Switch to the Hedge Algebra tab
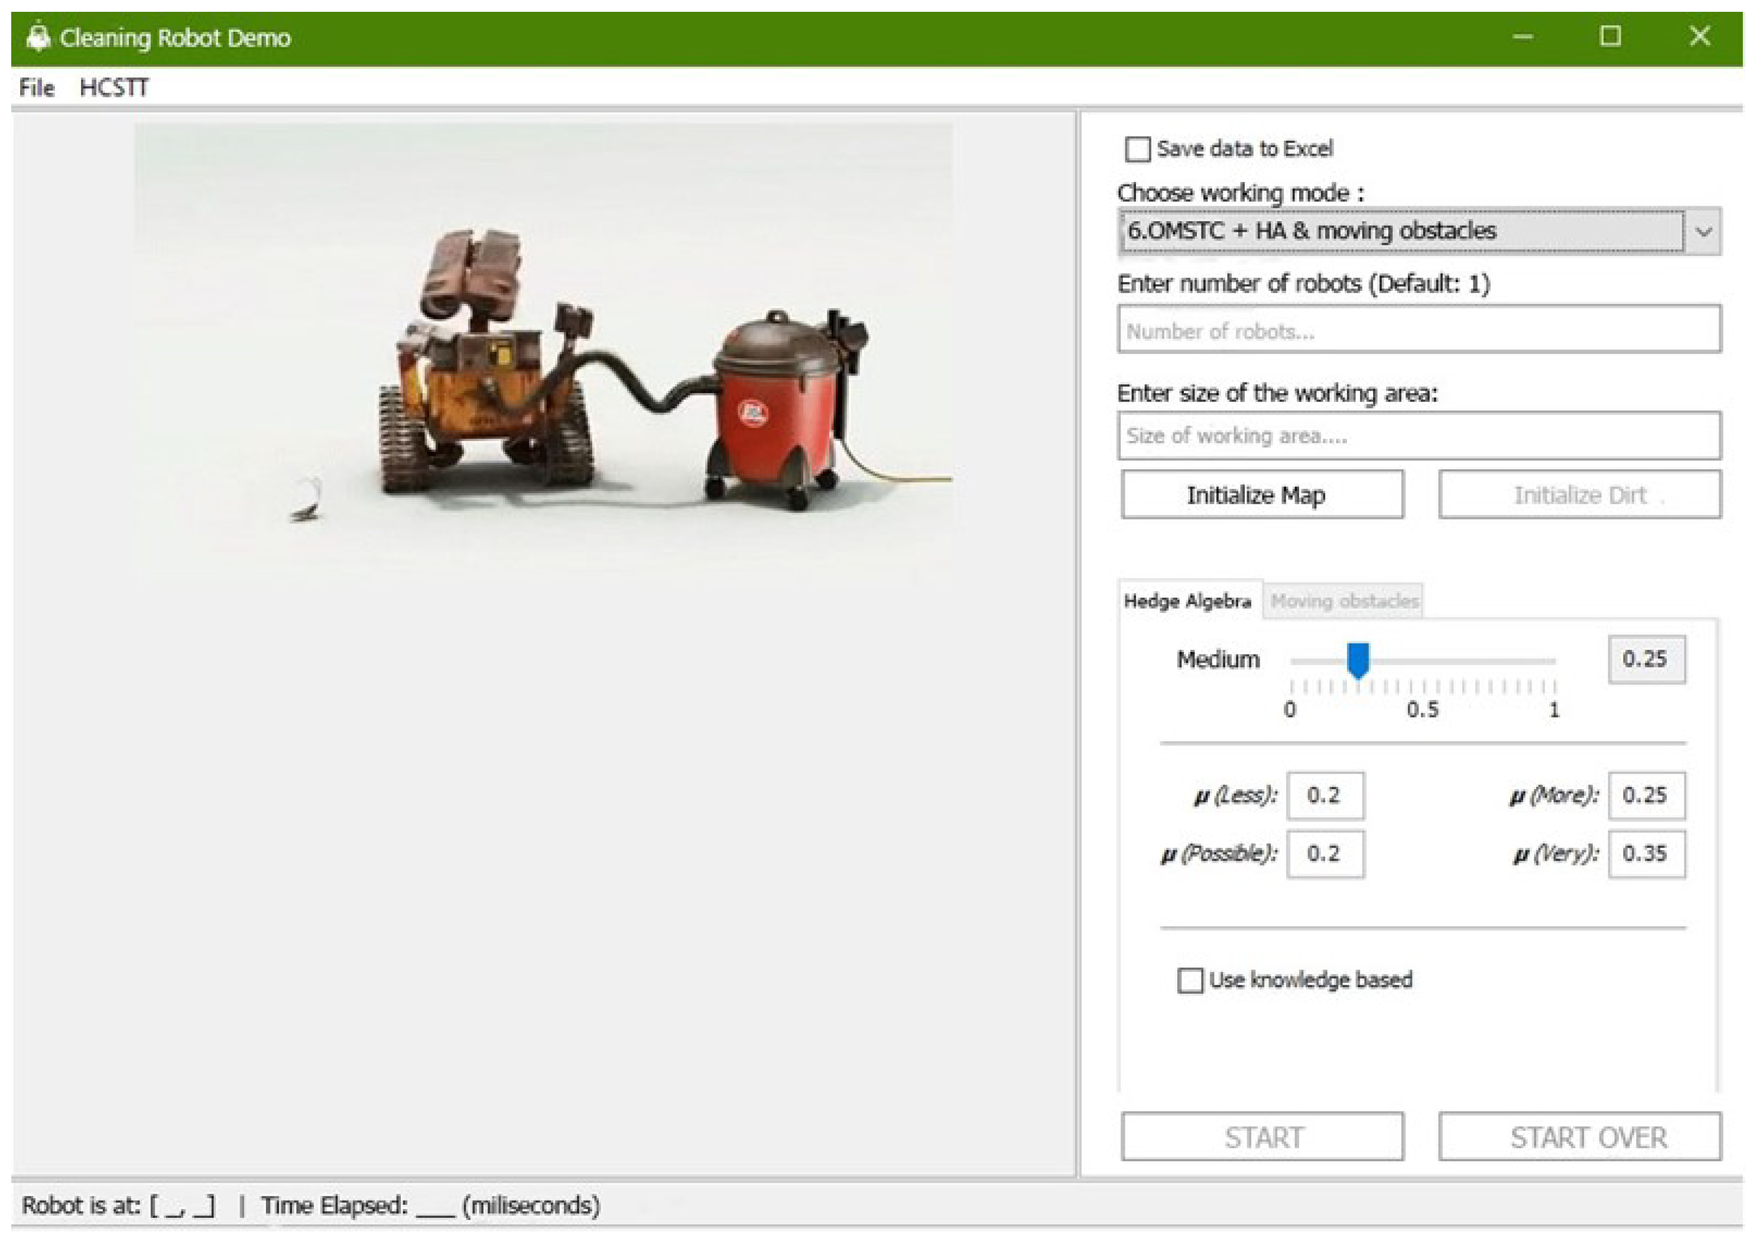This screenshot has width=1756, height=1245. 1189,600
